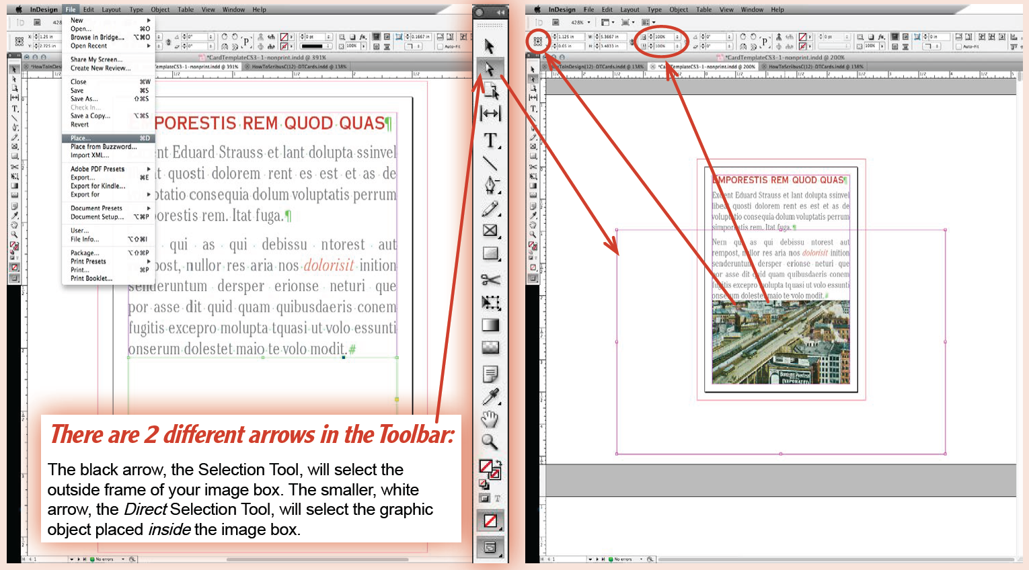Select the Direct Selection tool in enlarged toolbar
The image size is (1029, 570).
coord(490,69)
